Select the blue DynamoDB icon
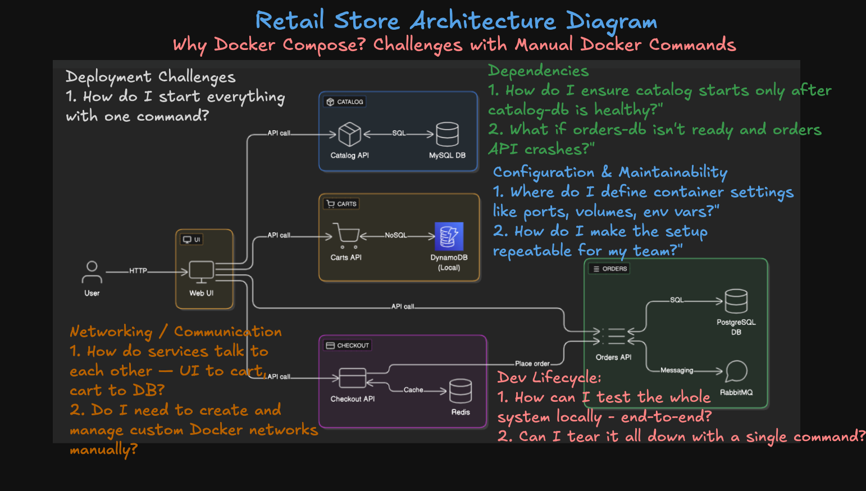The width and height of the screenshot is (866, 491). tap(449, 236)
